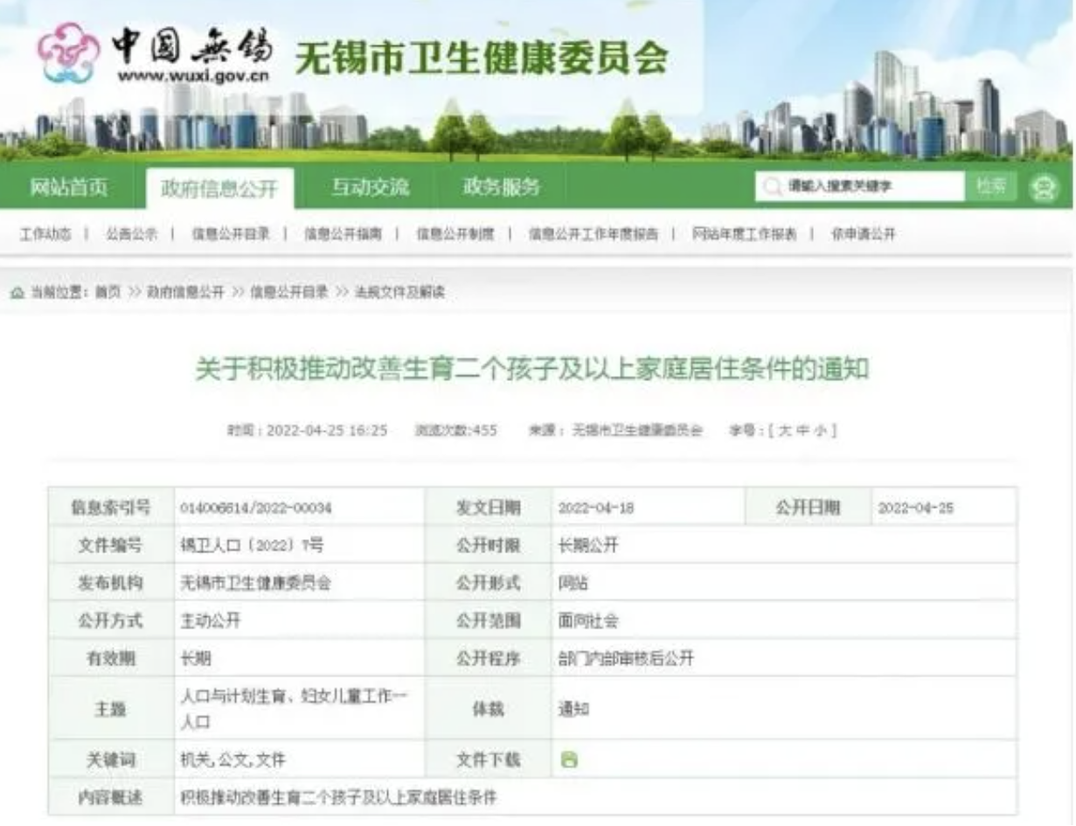Click 法规文件及解读 in the breadcrumb
Viewport: 1076px width, 826px height.
(399, 293)
